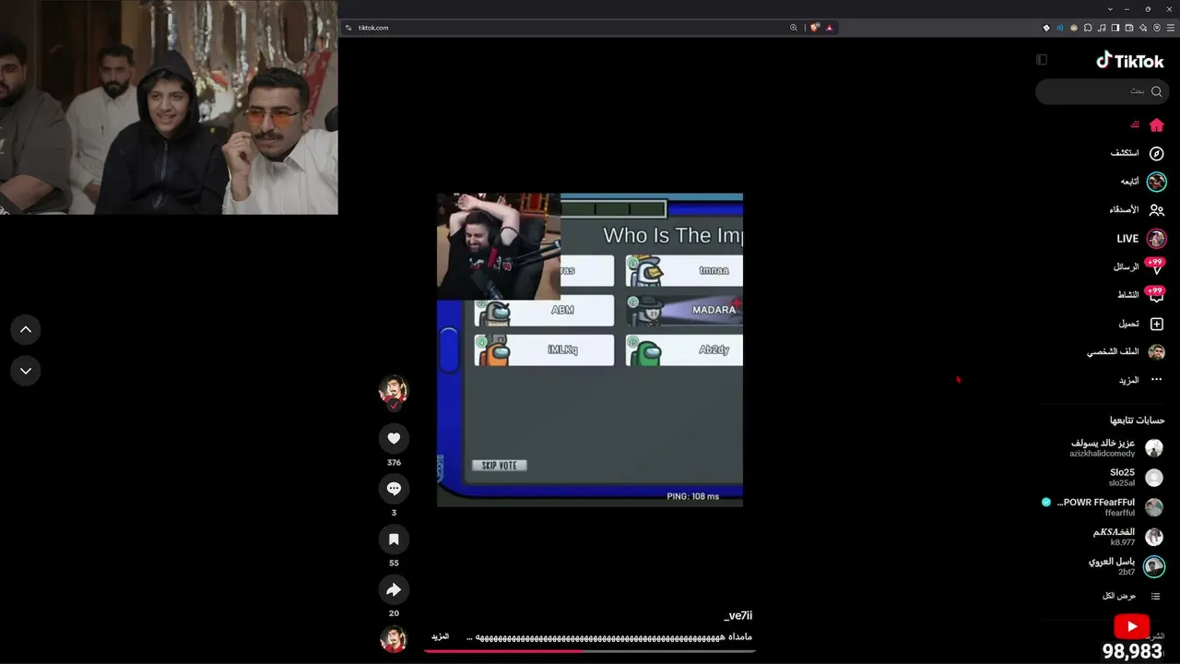
Task: Open the Slo25 followed account
Action: 1135,478
